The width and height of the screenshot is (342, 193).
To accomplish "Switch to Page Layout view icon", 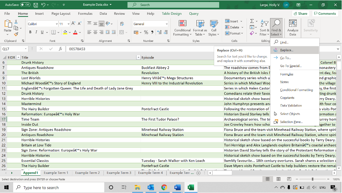I will 278,179.
